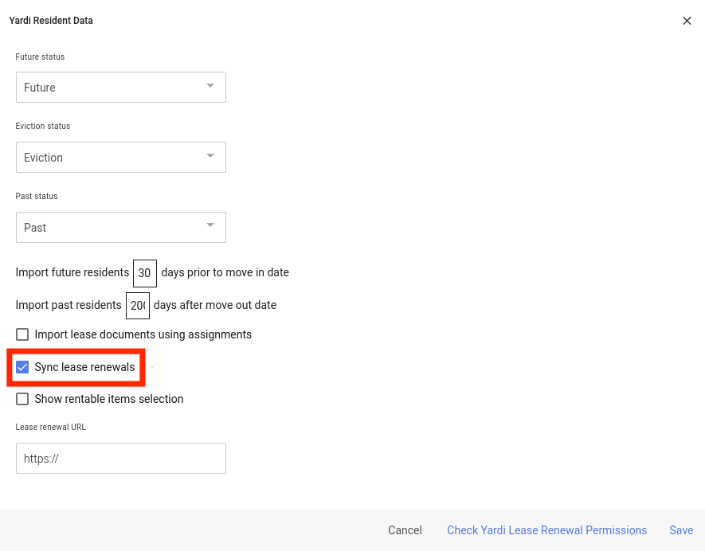The height and width of the screenshot is (551, 705).
Task: Click the Future status dropdown arrow
Action: click(x=210, y=86)
